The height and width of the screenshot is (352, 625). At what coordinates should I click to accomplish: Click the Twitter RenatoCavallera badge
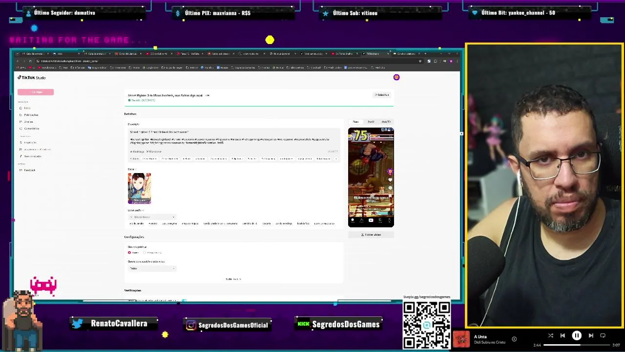115,324
